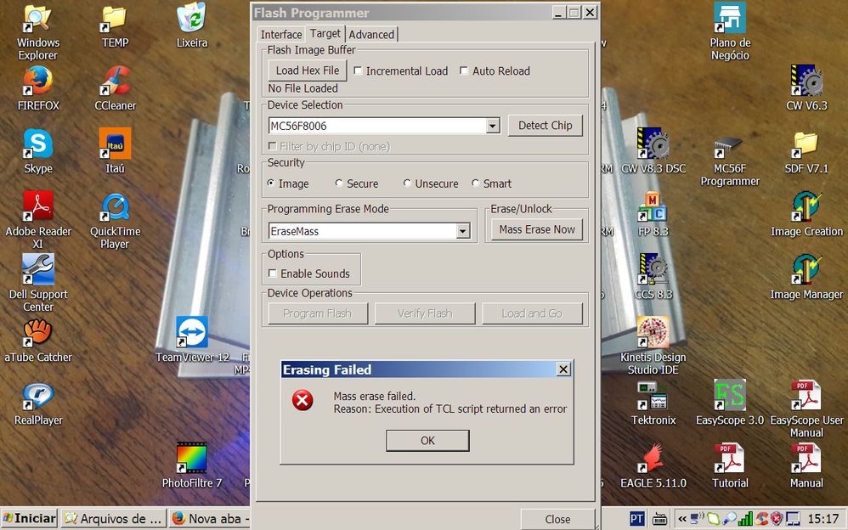Click the red shield security tray icon

[x=777, y=519]
